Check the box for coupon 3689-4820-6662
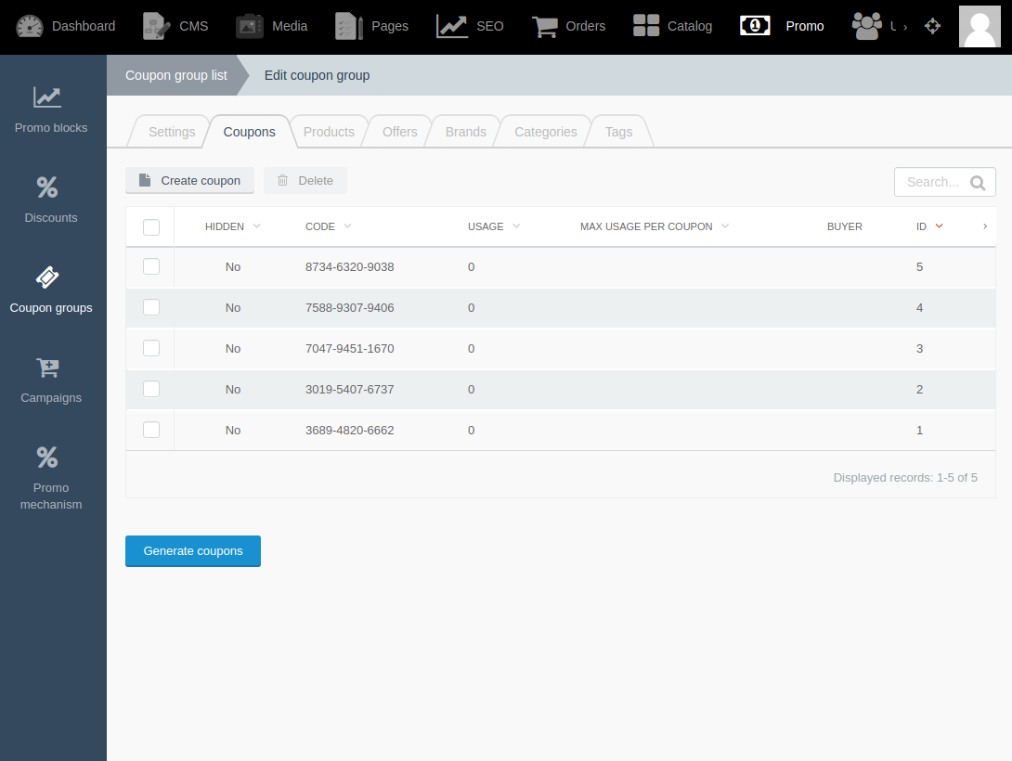The height and width of the screenshot is (761, 1012). (151, 430)
